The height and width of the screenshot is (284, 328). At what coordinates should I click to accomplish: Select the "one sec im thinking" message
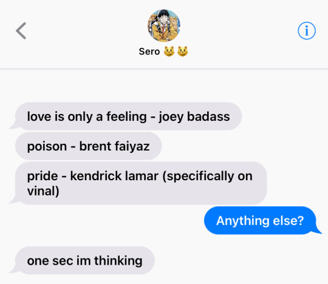pyautogui.click(x=84, y=260)
